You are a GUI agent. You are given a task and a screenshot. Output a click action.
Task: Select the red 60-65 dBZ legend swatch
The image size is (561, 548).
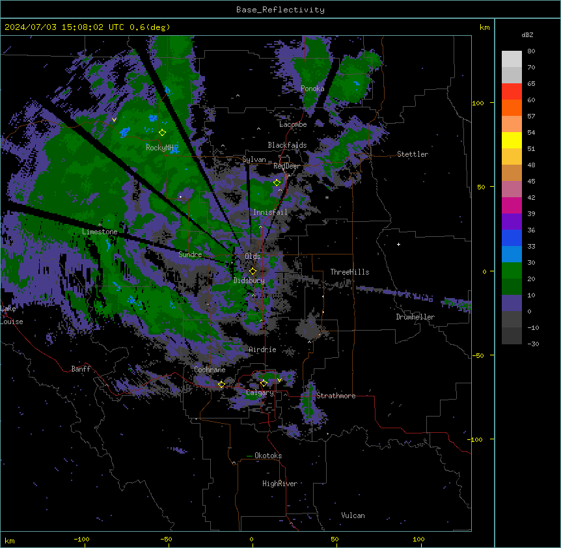coord(512,92)
